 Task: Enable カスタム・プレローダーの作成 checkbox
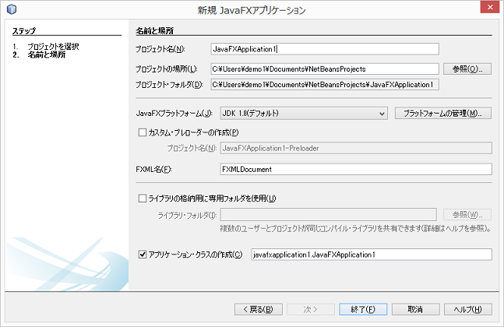pos(142,132)
